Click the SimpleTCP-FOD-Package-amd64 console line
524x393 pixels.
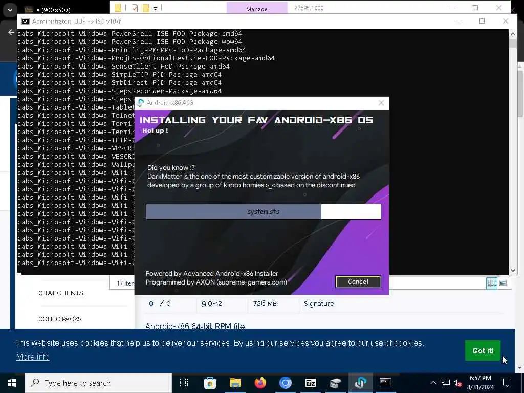tap(120, 75)
